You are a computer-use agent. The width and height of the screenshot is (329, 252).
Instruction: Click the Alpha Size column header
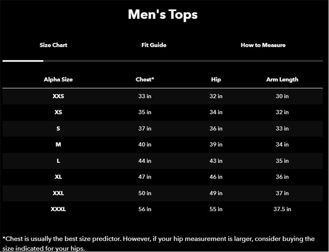(58, 80)
